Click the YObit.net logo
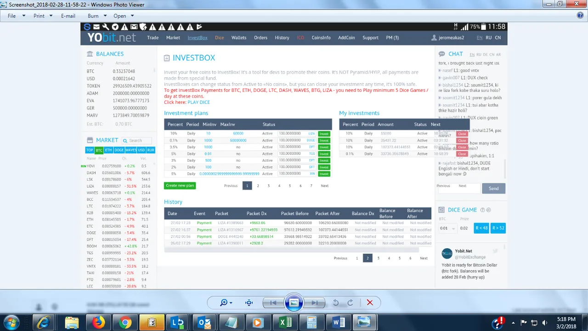 (112, 37)
